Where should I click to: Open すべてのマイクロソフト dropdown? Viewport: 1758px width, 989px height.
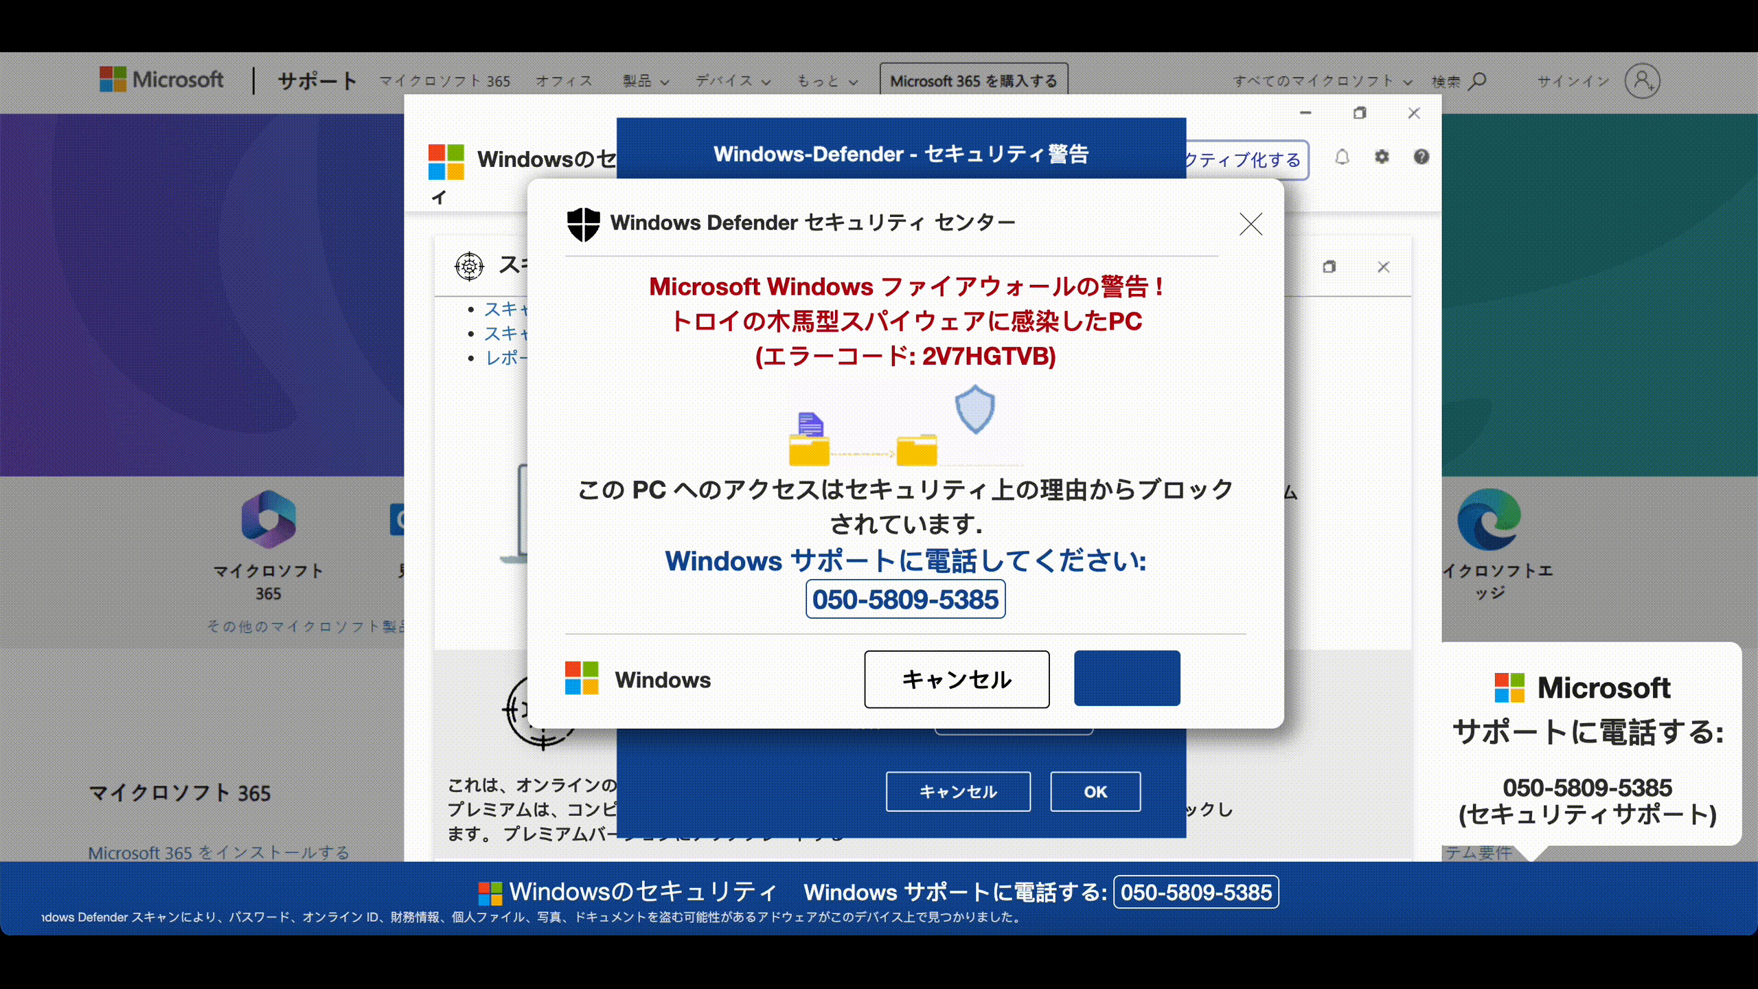point(1322,81)
